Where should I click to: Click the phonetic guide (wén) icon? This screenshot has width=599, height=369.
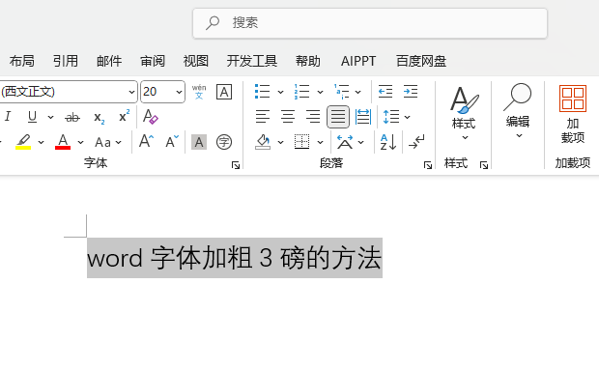pyautogui.click(x=199, y=92)
